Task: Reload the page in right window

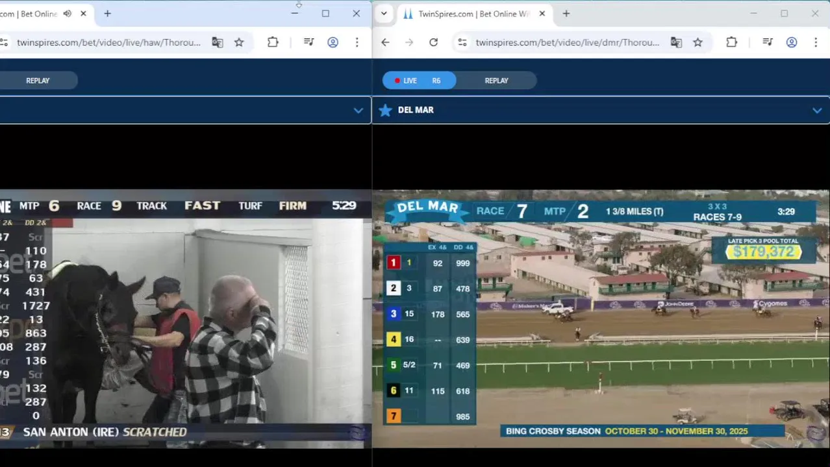Action: 433,42
